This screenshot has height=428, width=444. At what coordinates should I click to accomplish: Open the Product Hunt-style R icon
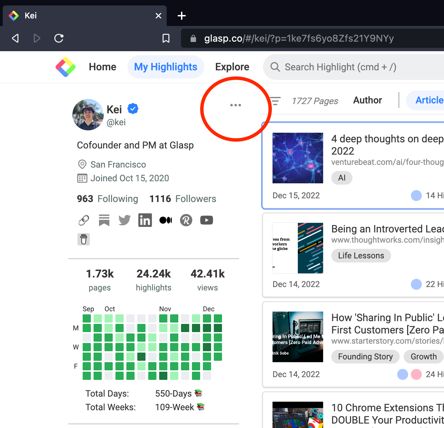[186, 220]
